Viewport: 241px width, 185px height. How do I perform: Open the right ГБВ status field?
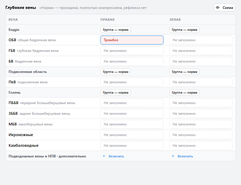(132, 51)
